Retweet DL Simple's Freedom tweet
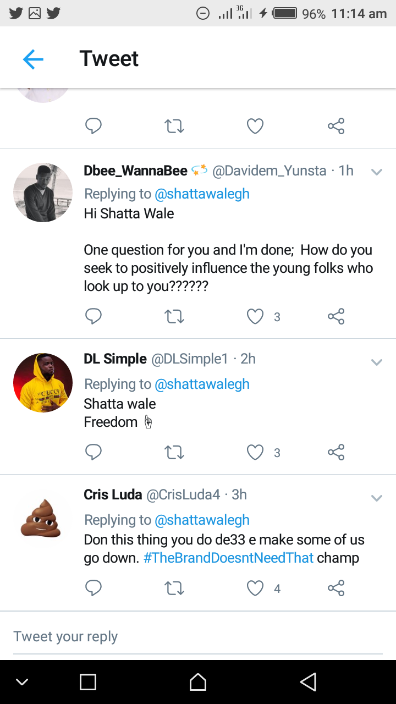This screenshot has width=396, height=704. pyautogui.click(x=174, y=452)
